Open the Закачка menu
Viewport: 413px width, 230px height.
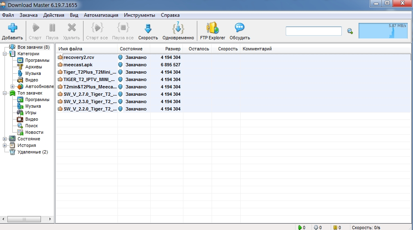(x=28, y=15)
